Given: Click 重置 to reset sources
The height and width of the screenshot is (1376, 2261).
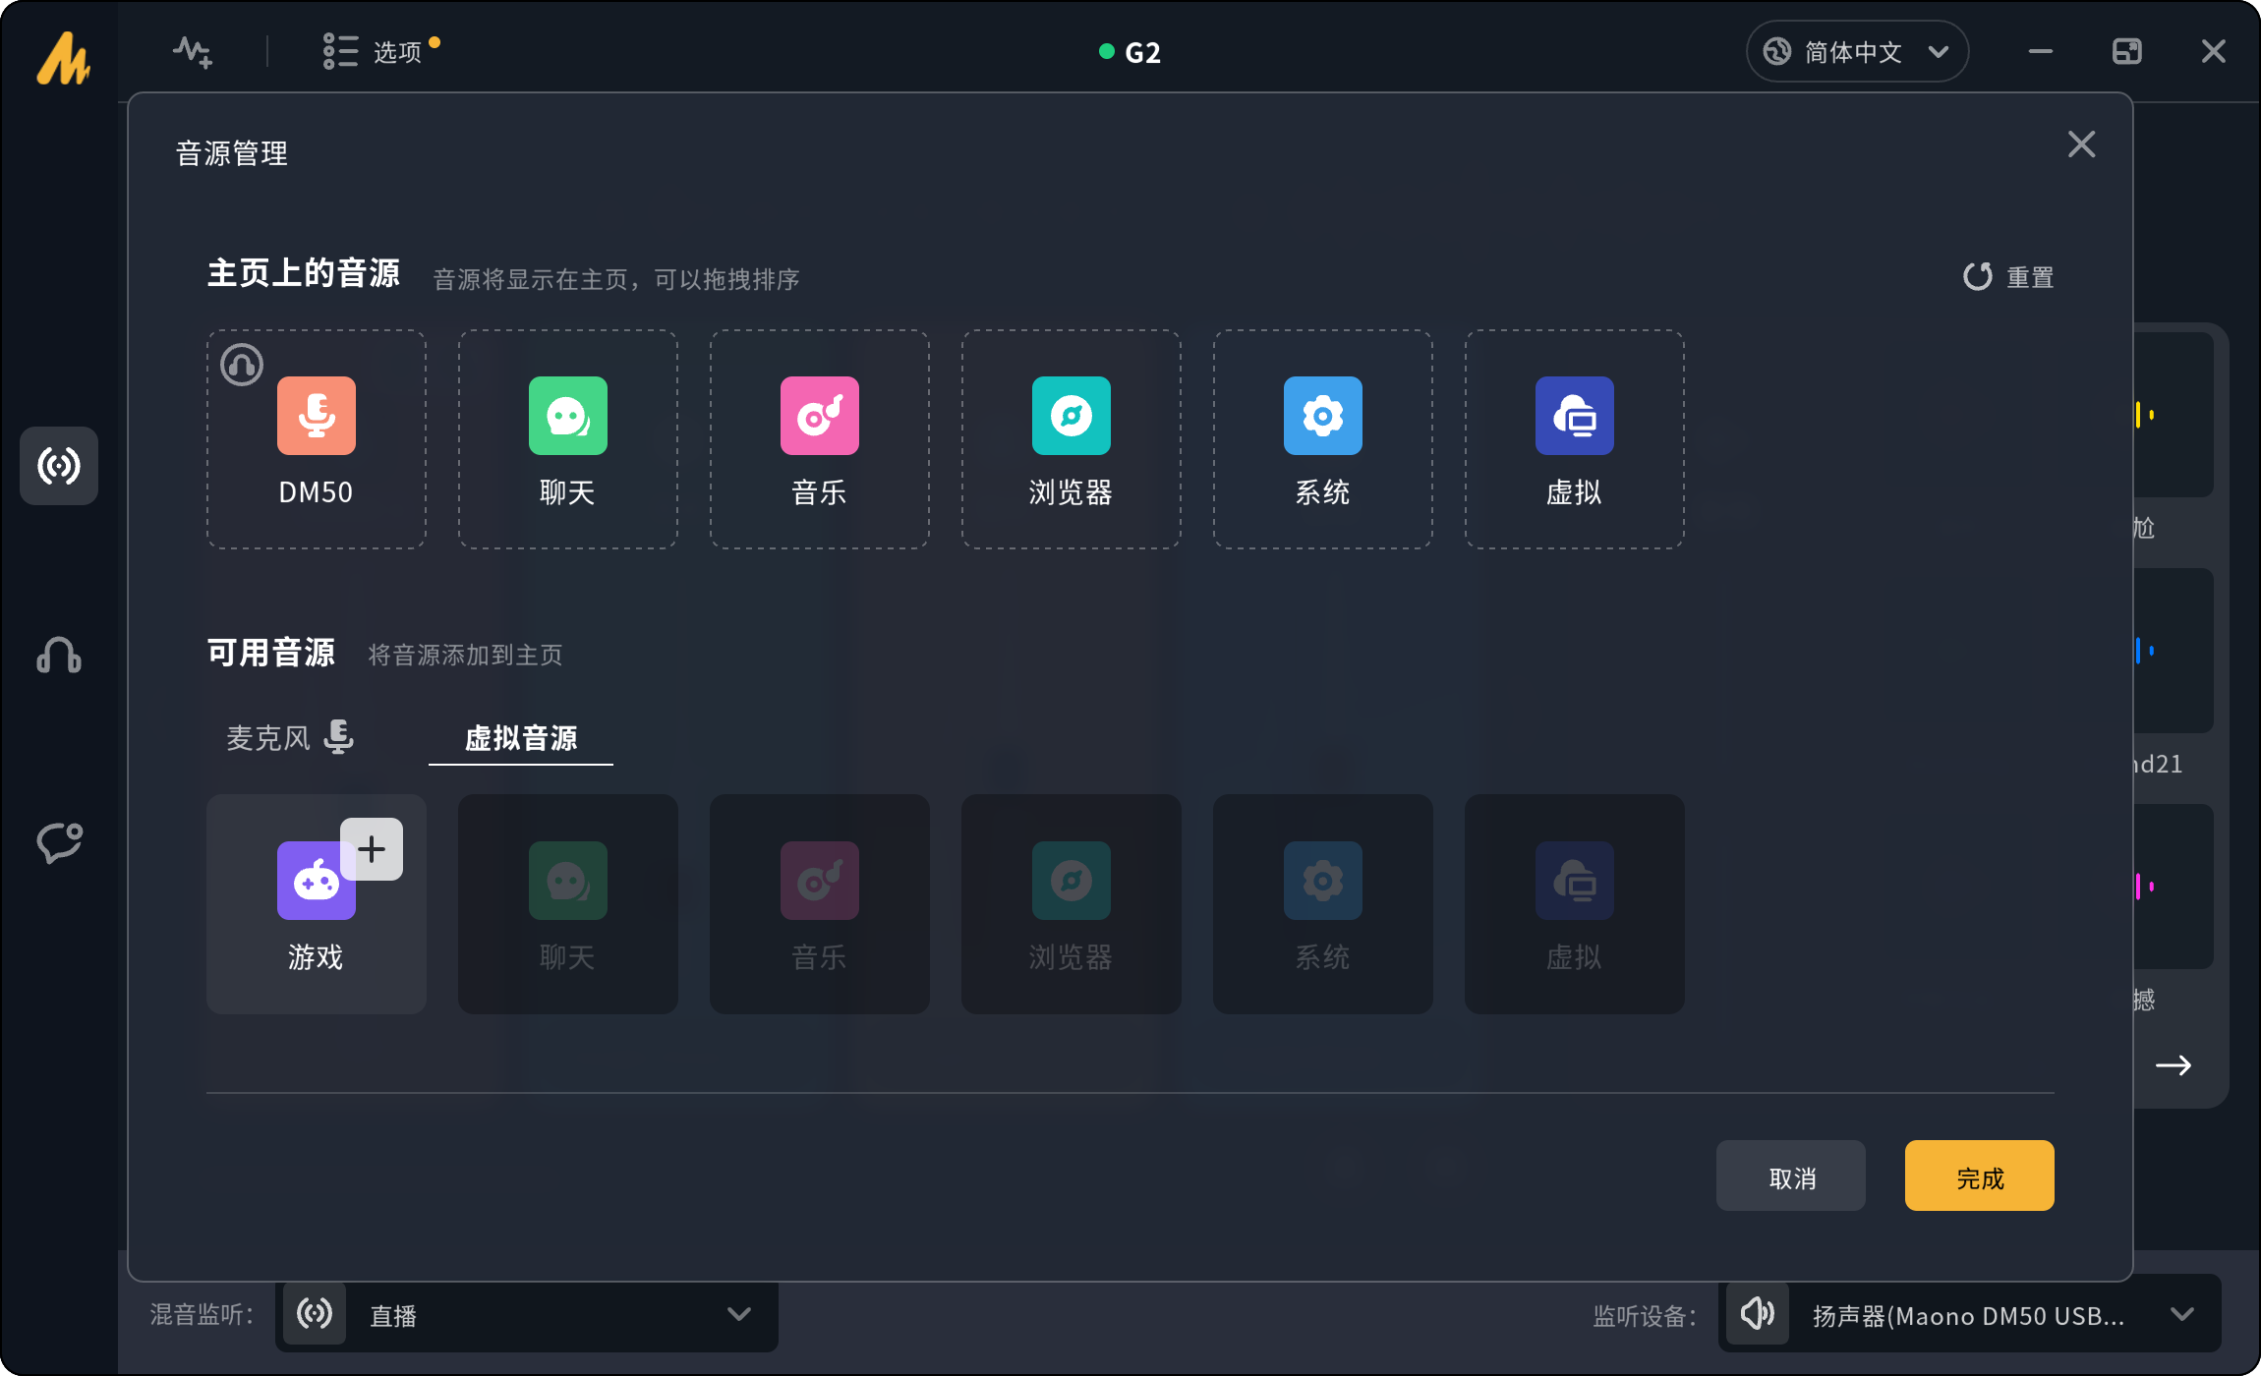Looking at the screenshot, I should pos(2008,277).
